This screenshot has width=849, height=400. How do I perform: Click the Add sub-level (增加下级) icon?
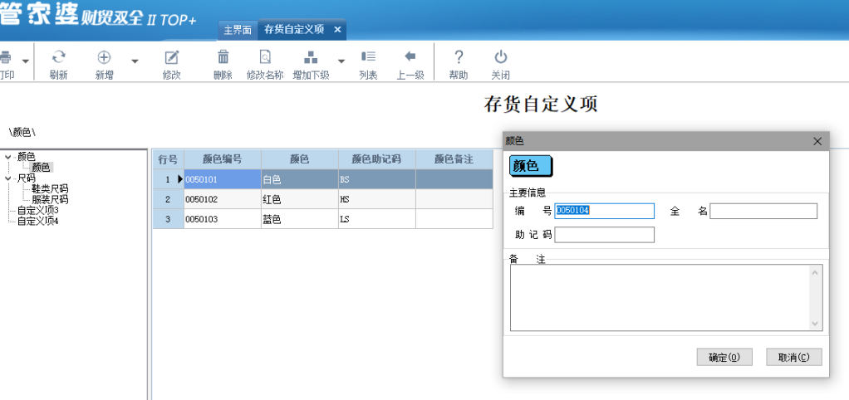tap(311, 56)
